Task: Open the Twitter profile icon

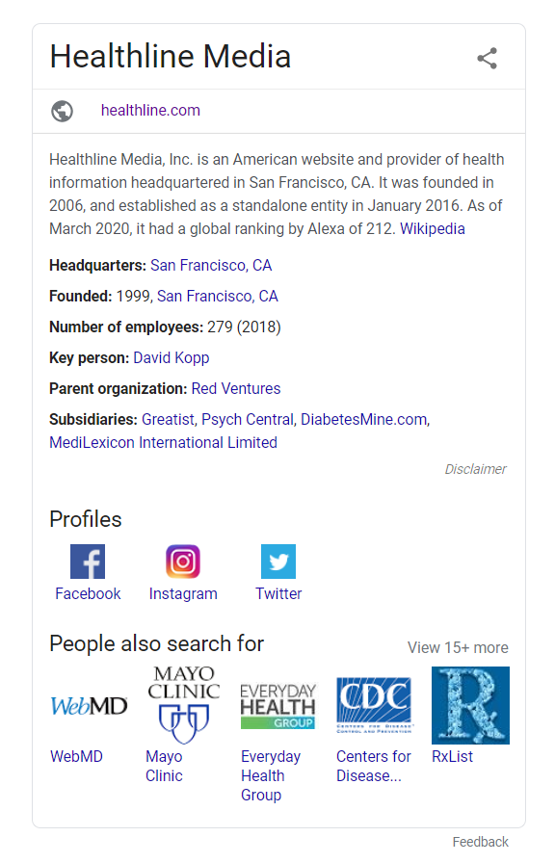Action: click(x=278, y=562)
